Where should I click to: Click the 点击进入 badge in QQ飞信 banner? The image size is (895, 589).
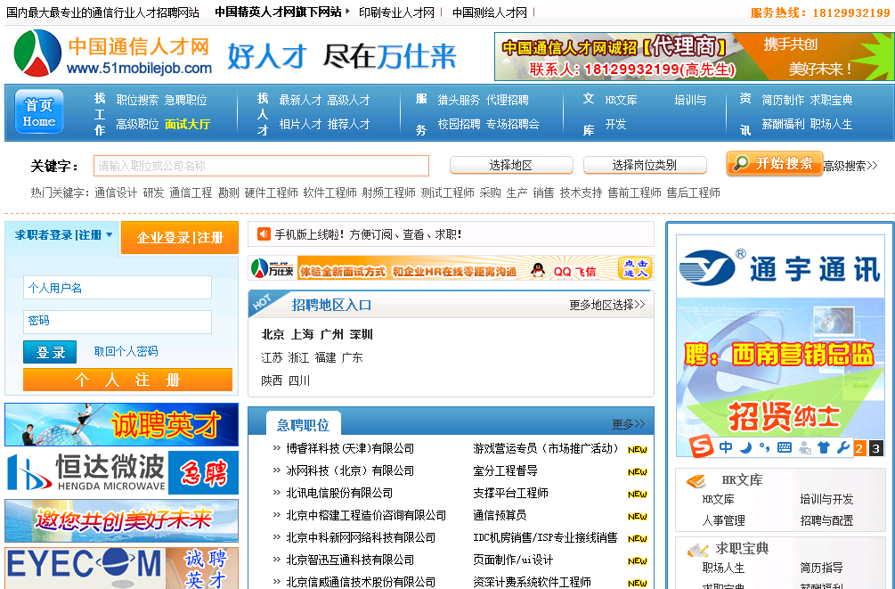pyautogui.click(x=635, y=268)
